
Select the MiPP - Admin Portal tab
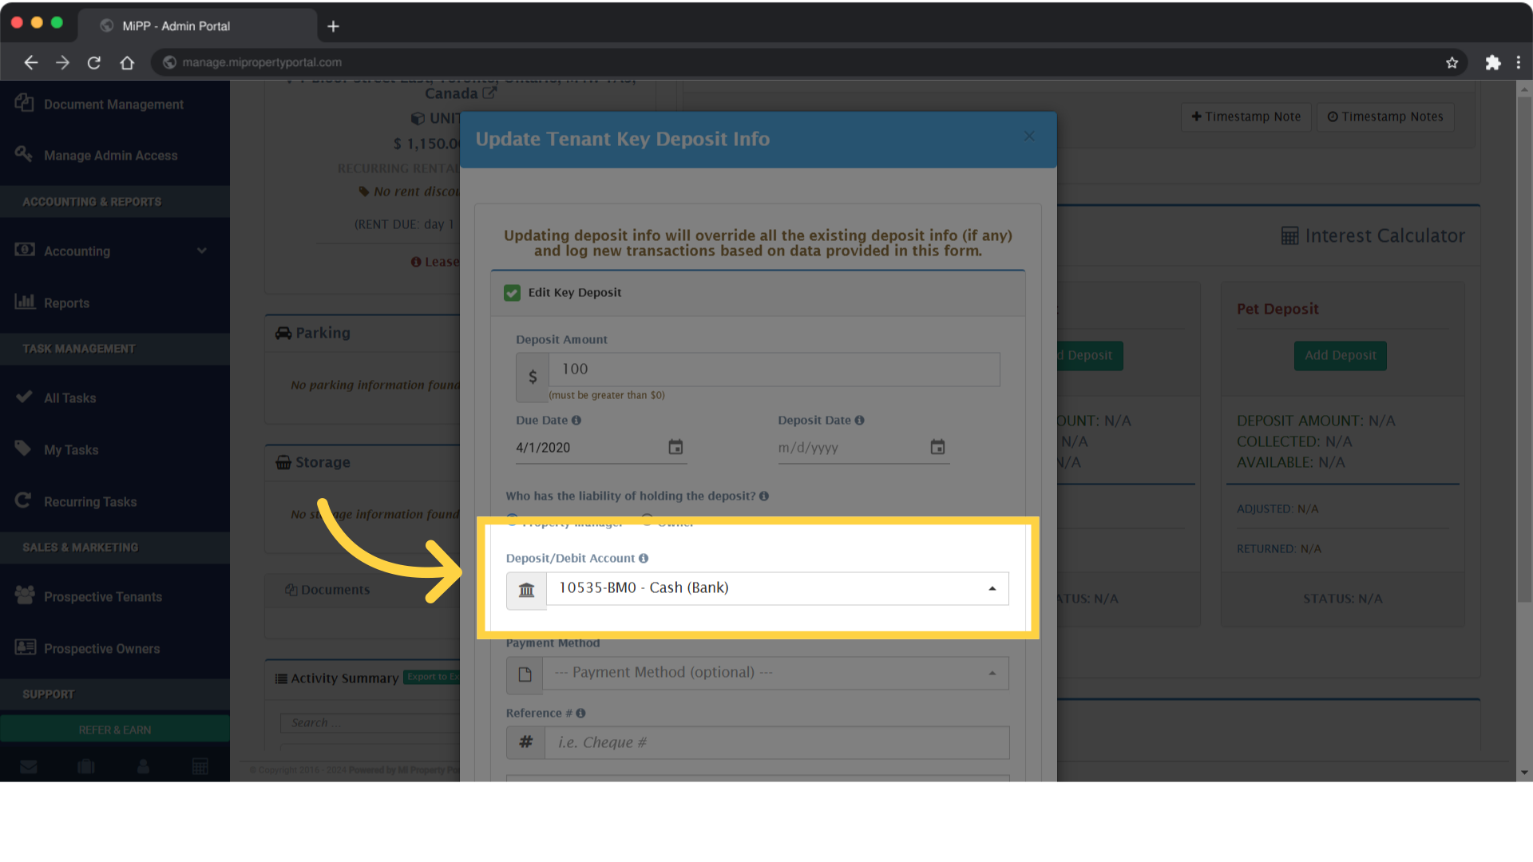click(x=197, y=26)
